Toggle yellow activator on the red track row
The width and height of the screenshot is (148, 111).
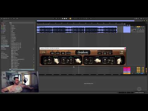click(x=138, y=68)
